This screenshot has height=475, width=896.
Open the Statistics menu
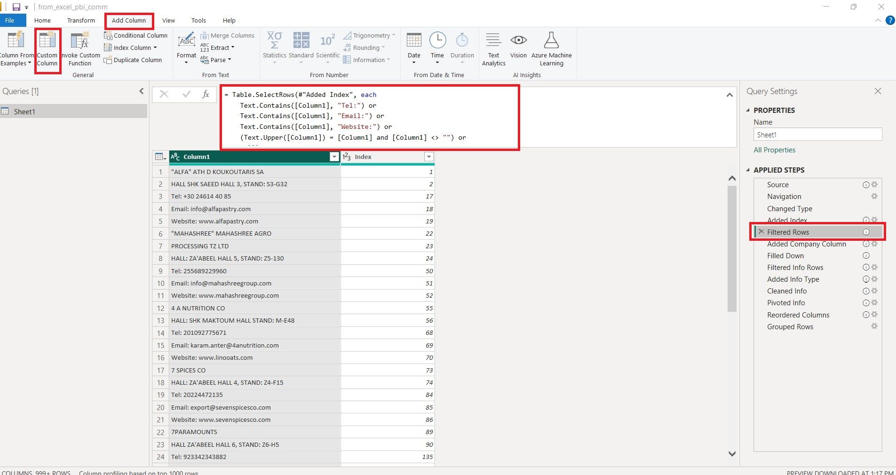point(274,48)
